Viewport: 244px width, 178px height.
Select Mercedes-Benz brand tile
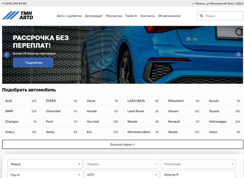point(143,132)
